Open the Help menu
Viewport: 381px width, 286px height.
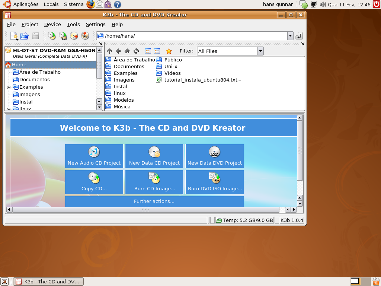pos(117,24)
